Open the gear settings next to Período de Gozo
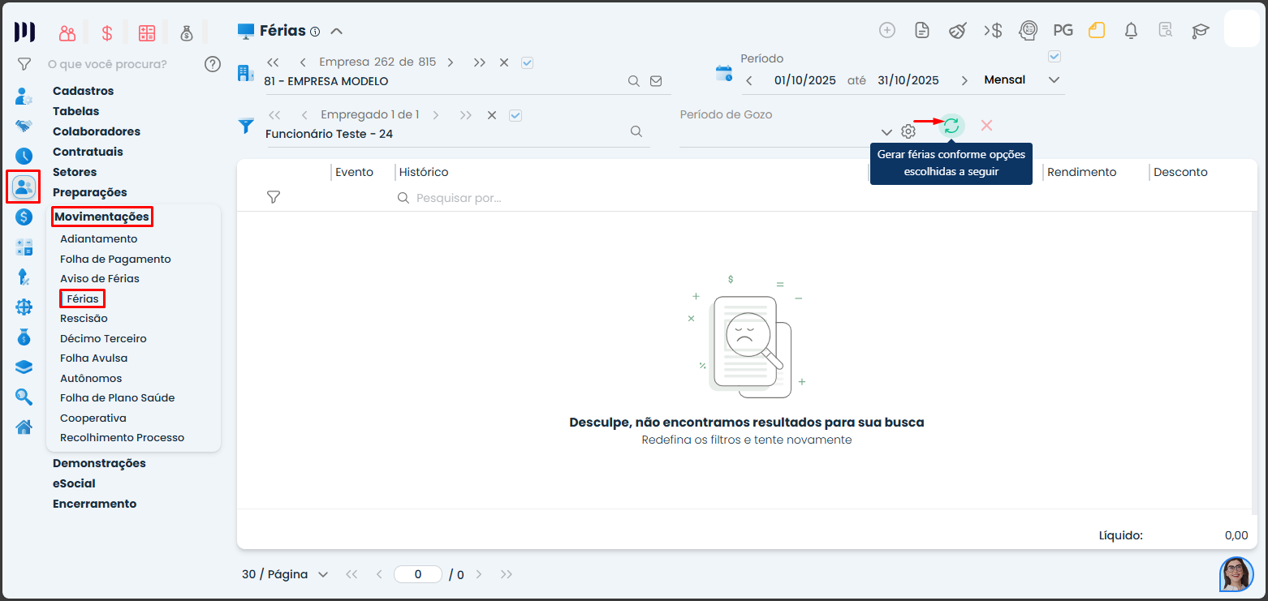The width and height of the screenshot is (1268, 601). click(908, 131)
